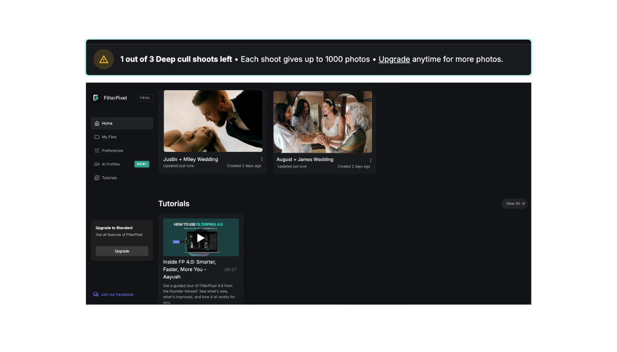Open AI Profiles from the sidebar
The height and width of the screenshot is (352, 617).
pos(122,164)
